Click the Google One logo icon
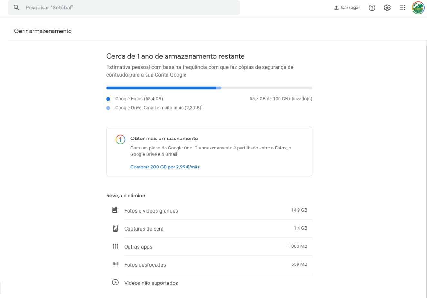 coord(120,139)
